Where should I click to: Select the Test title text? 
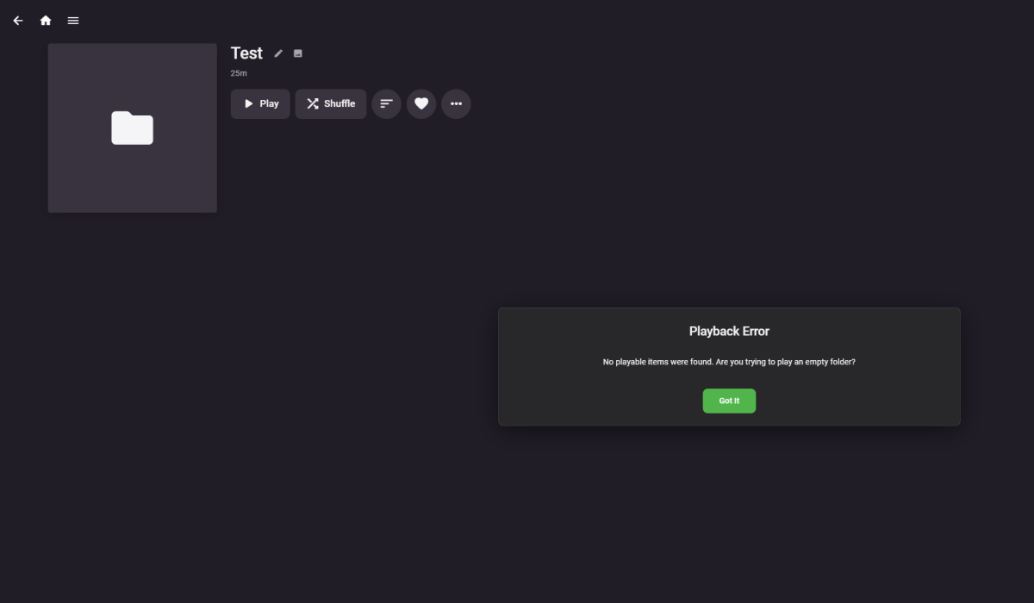click(246, 53)
